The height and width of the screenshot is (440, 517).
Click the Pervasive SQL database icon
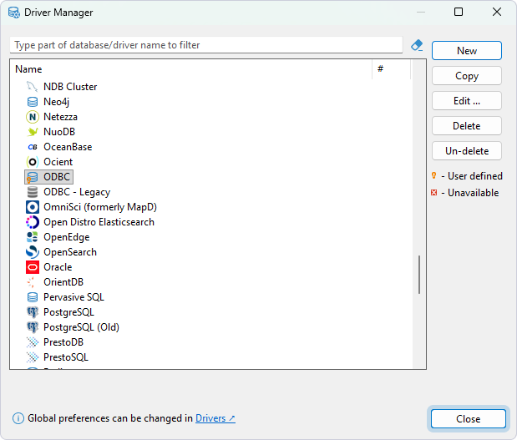(33, 297)
